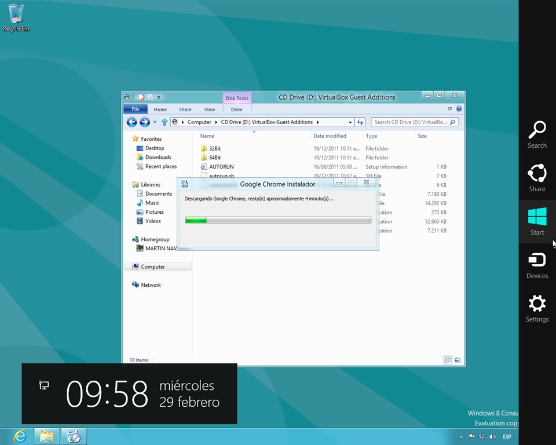Switch to Details view in Explorer
556x445 pixels.
[x=448, y=360]
